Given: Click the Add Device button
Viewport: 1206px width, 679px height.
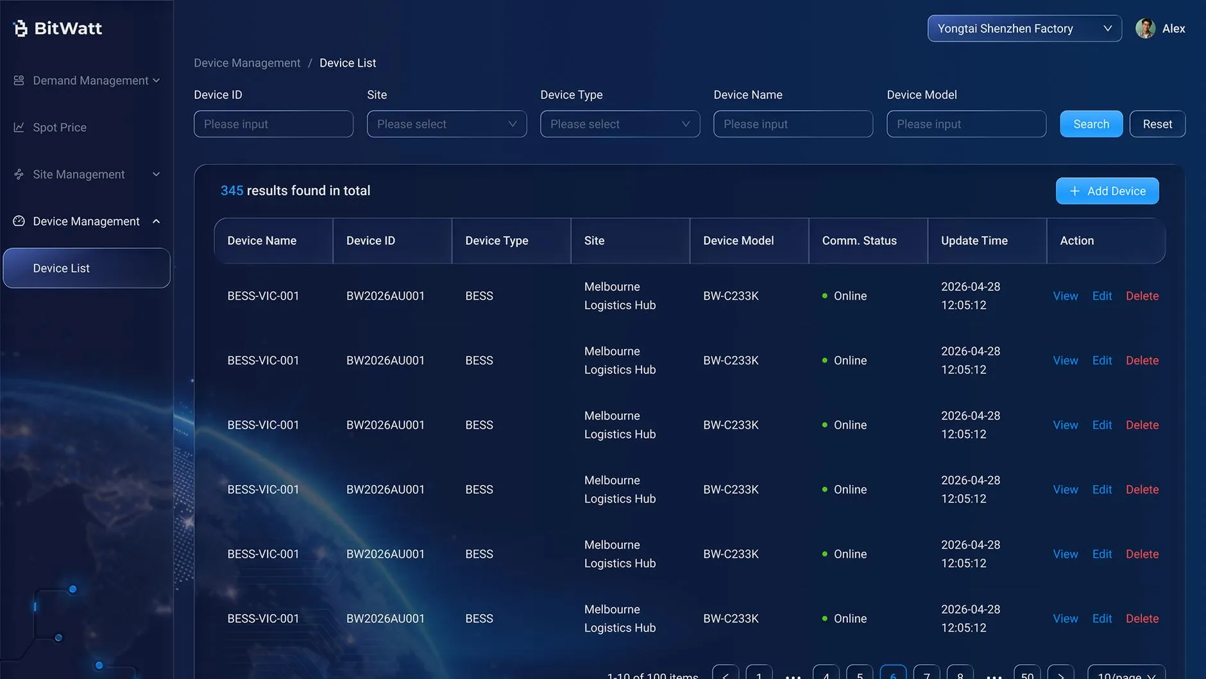Looking at the screenshot, I should point(1107,191).
